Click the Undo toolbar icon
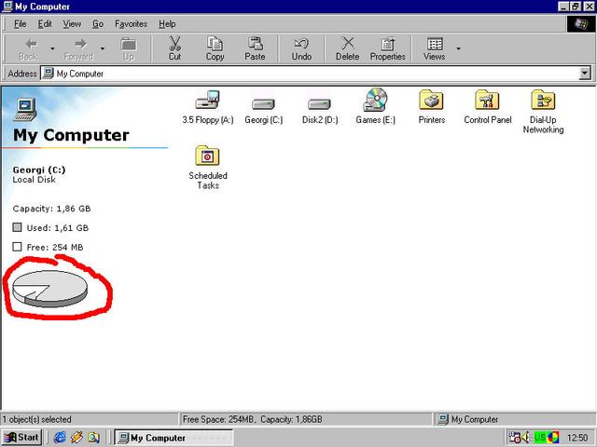 301,44
